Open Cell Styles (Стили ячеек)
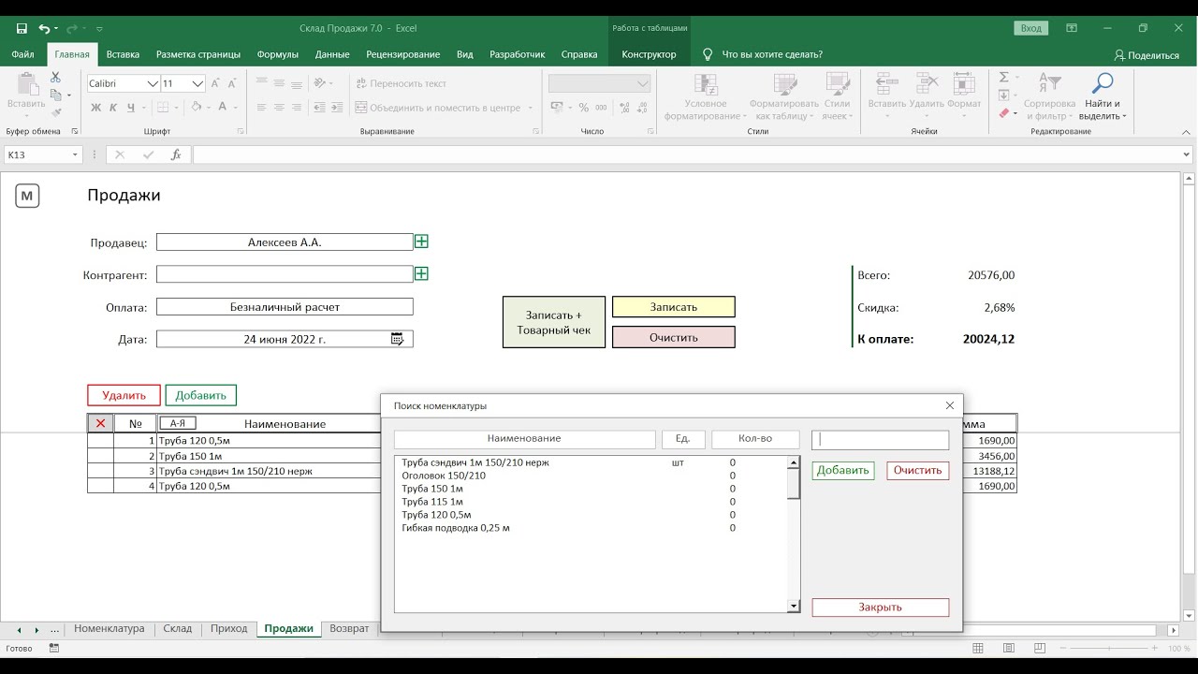The width and height of the screenshot is (1198, 674). 837,97
